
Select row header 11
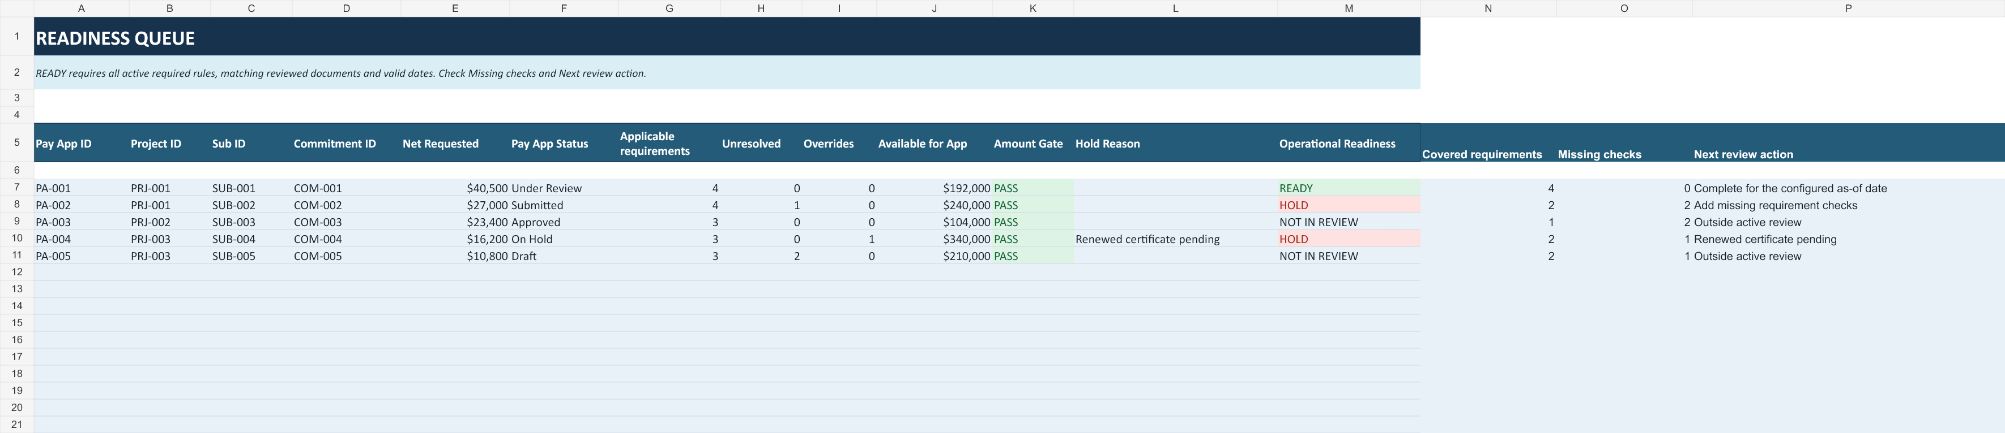pos(16,255)
